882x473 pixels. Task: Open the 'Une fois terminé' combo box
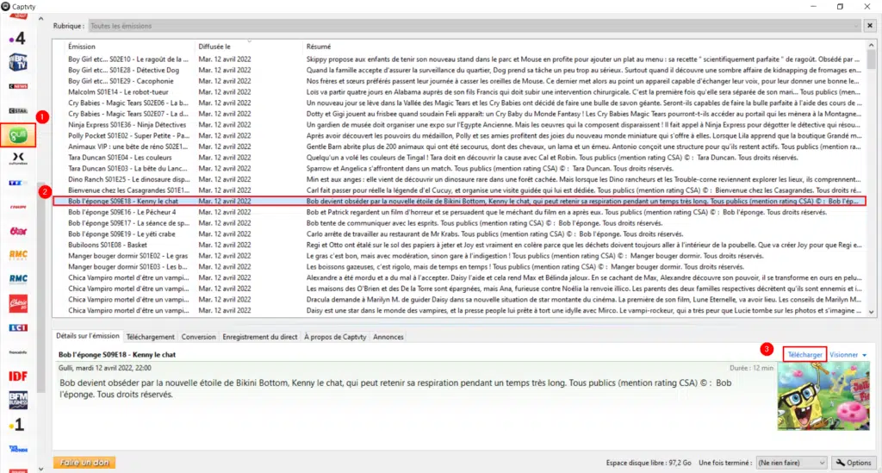point(792,463)
